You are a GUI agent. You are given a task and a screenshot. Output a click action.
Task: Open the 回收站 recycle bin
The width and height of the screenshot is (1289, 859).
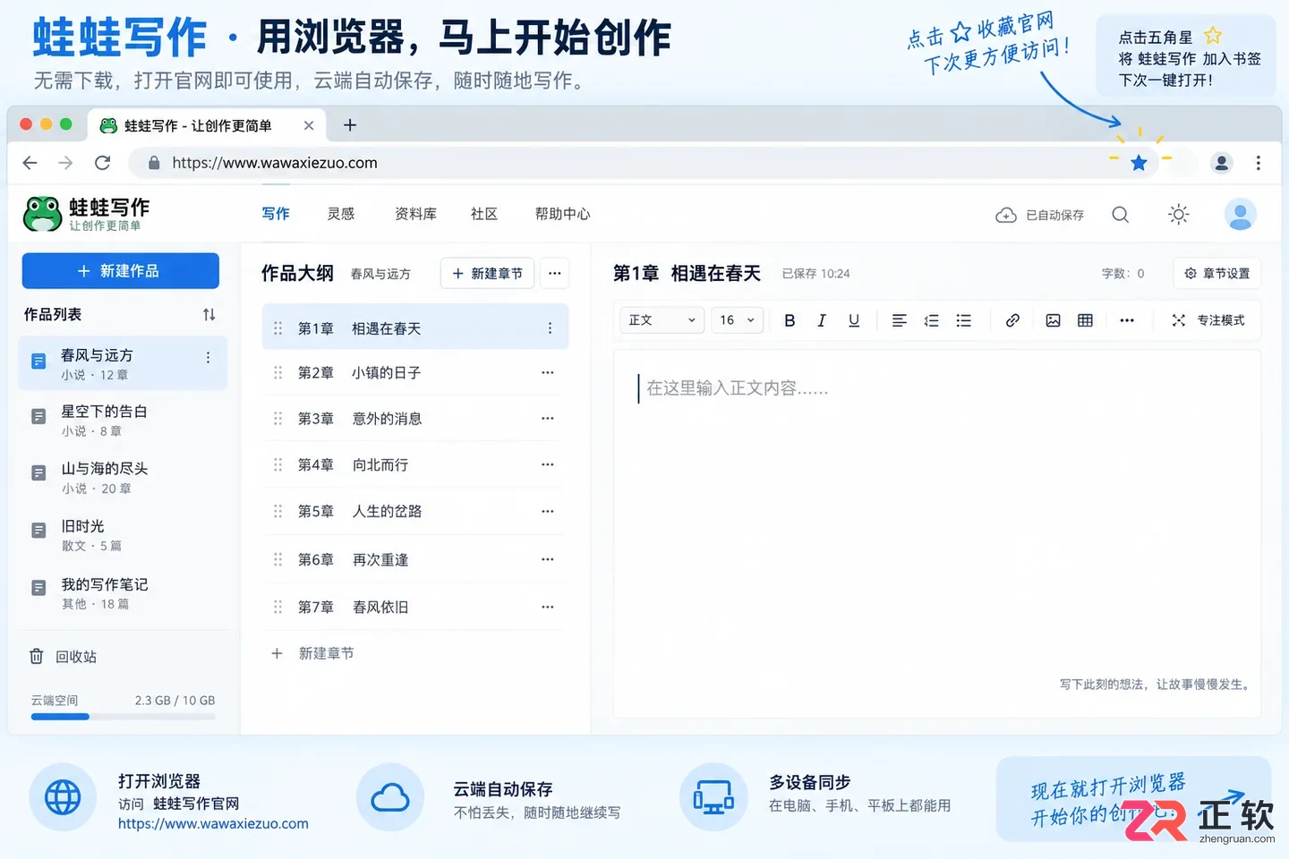[x=63, y=657]
